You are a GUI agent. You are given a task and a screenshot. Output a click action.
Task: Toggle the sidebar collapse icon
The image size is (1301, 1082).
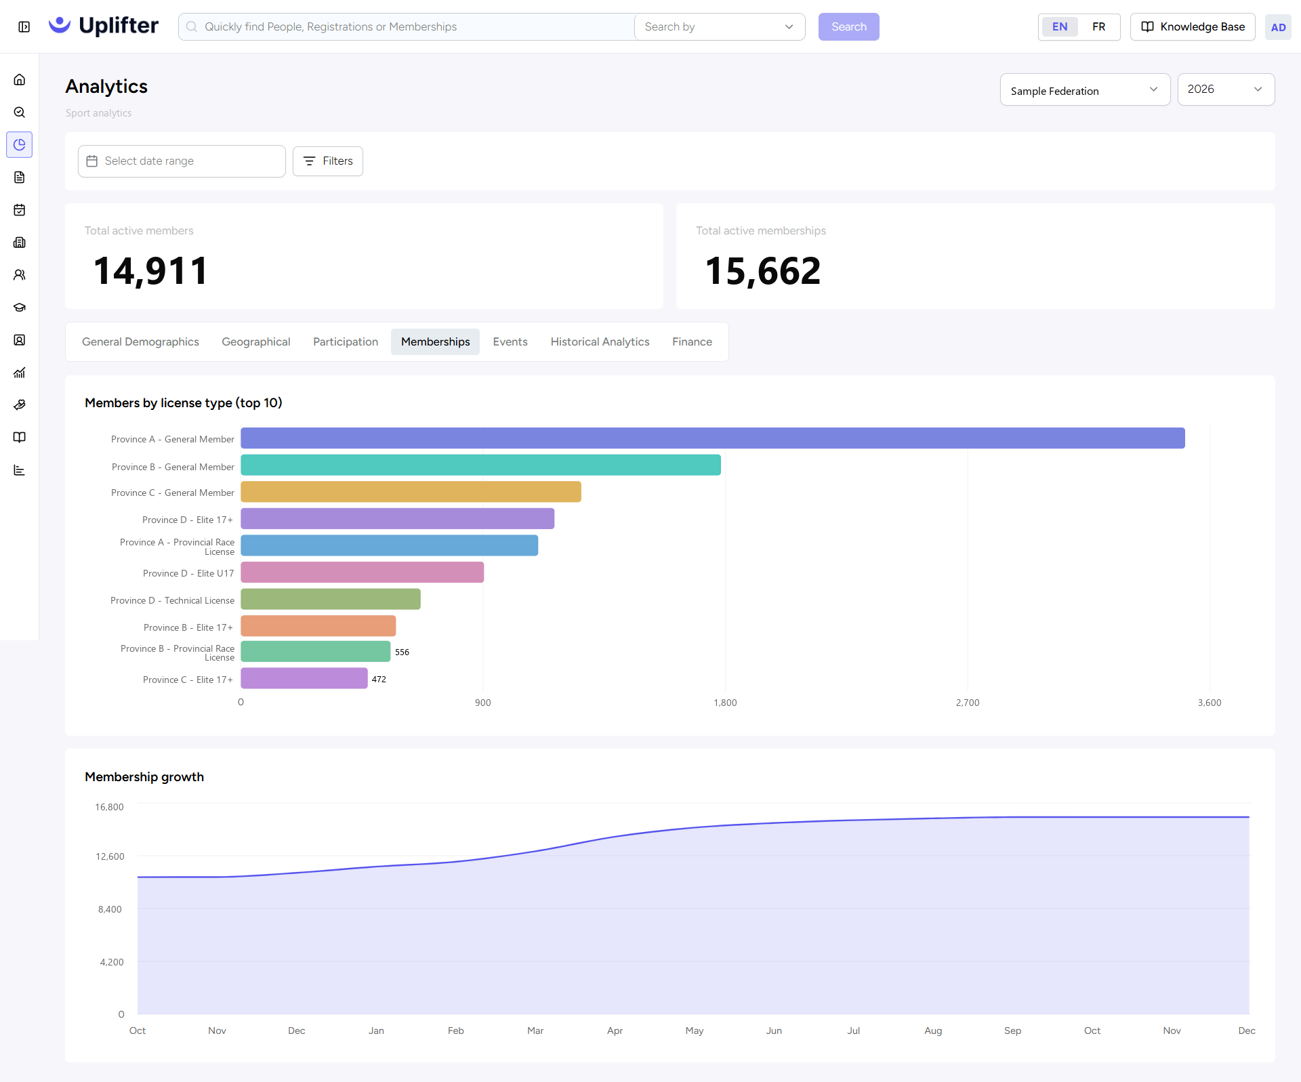click(x=24, y=27)
